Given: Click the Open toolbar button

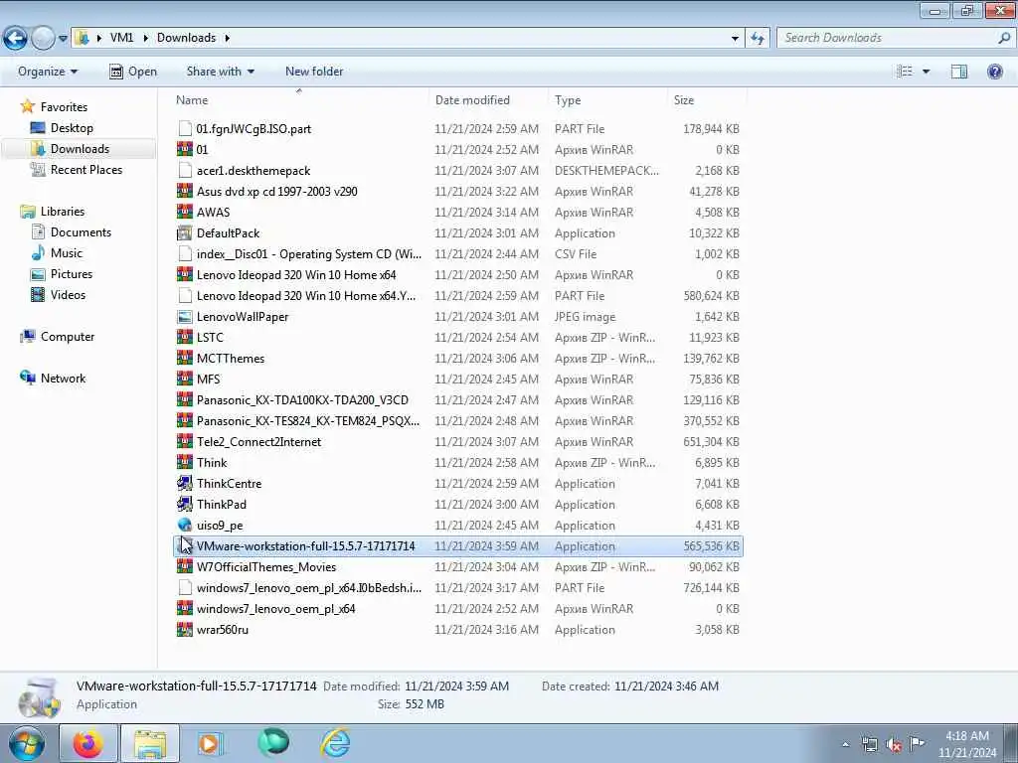Looking at the screenshot, I should click(133, 72).
